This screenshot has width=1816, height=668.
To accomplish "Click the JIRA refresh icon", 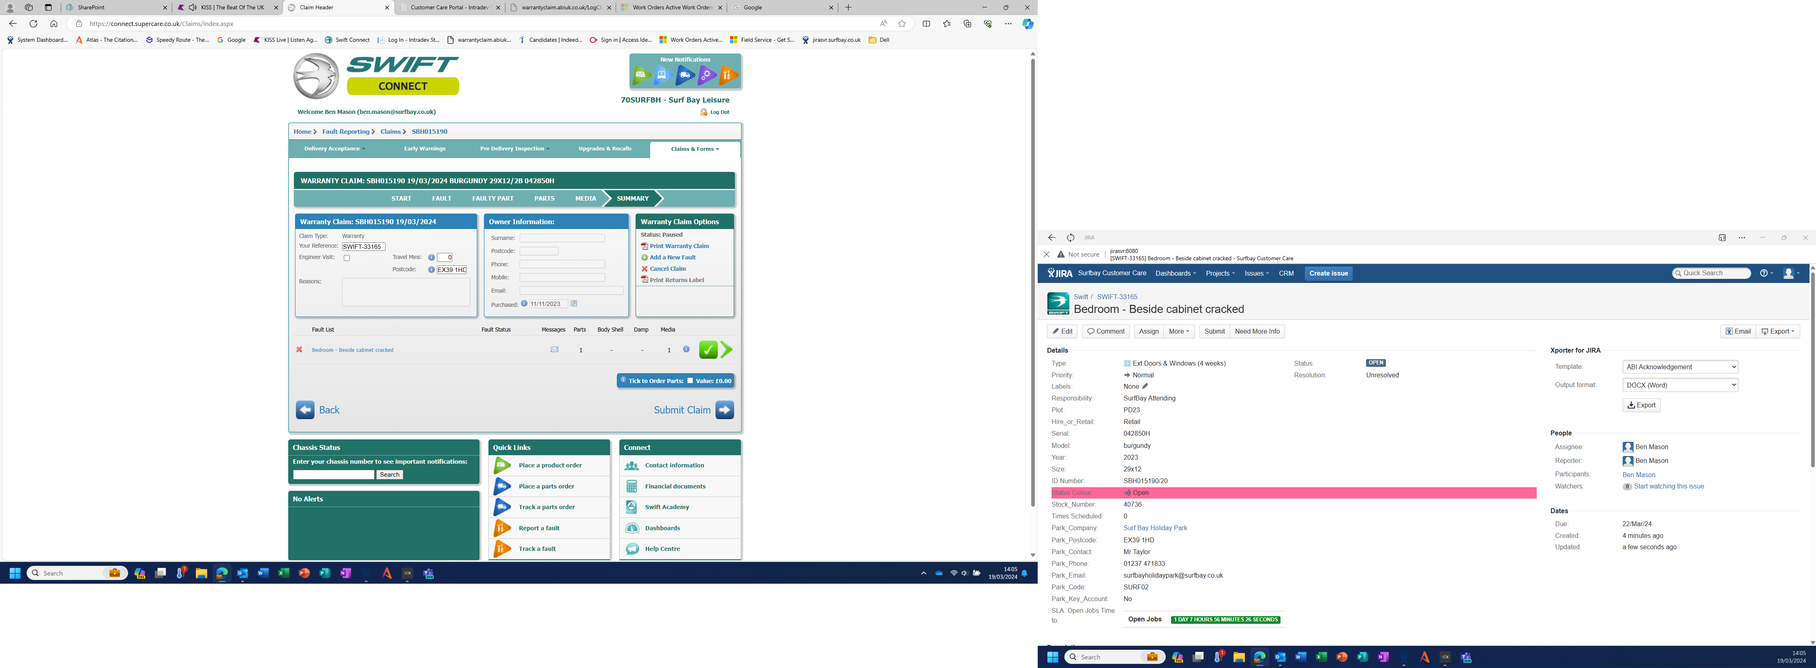I will 1070,238.
